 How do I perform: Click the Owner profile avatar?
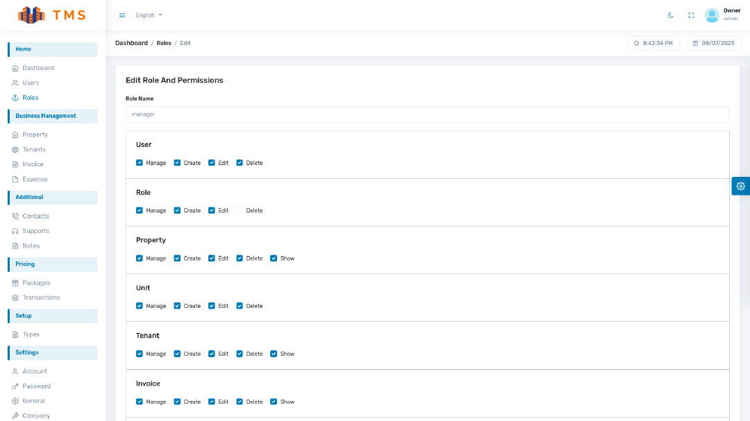coord(712,15)
